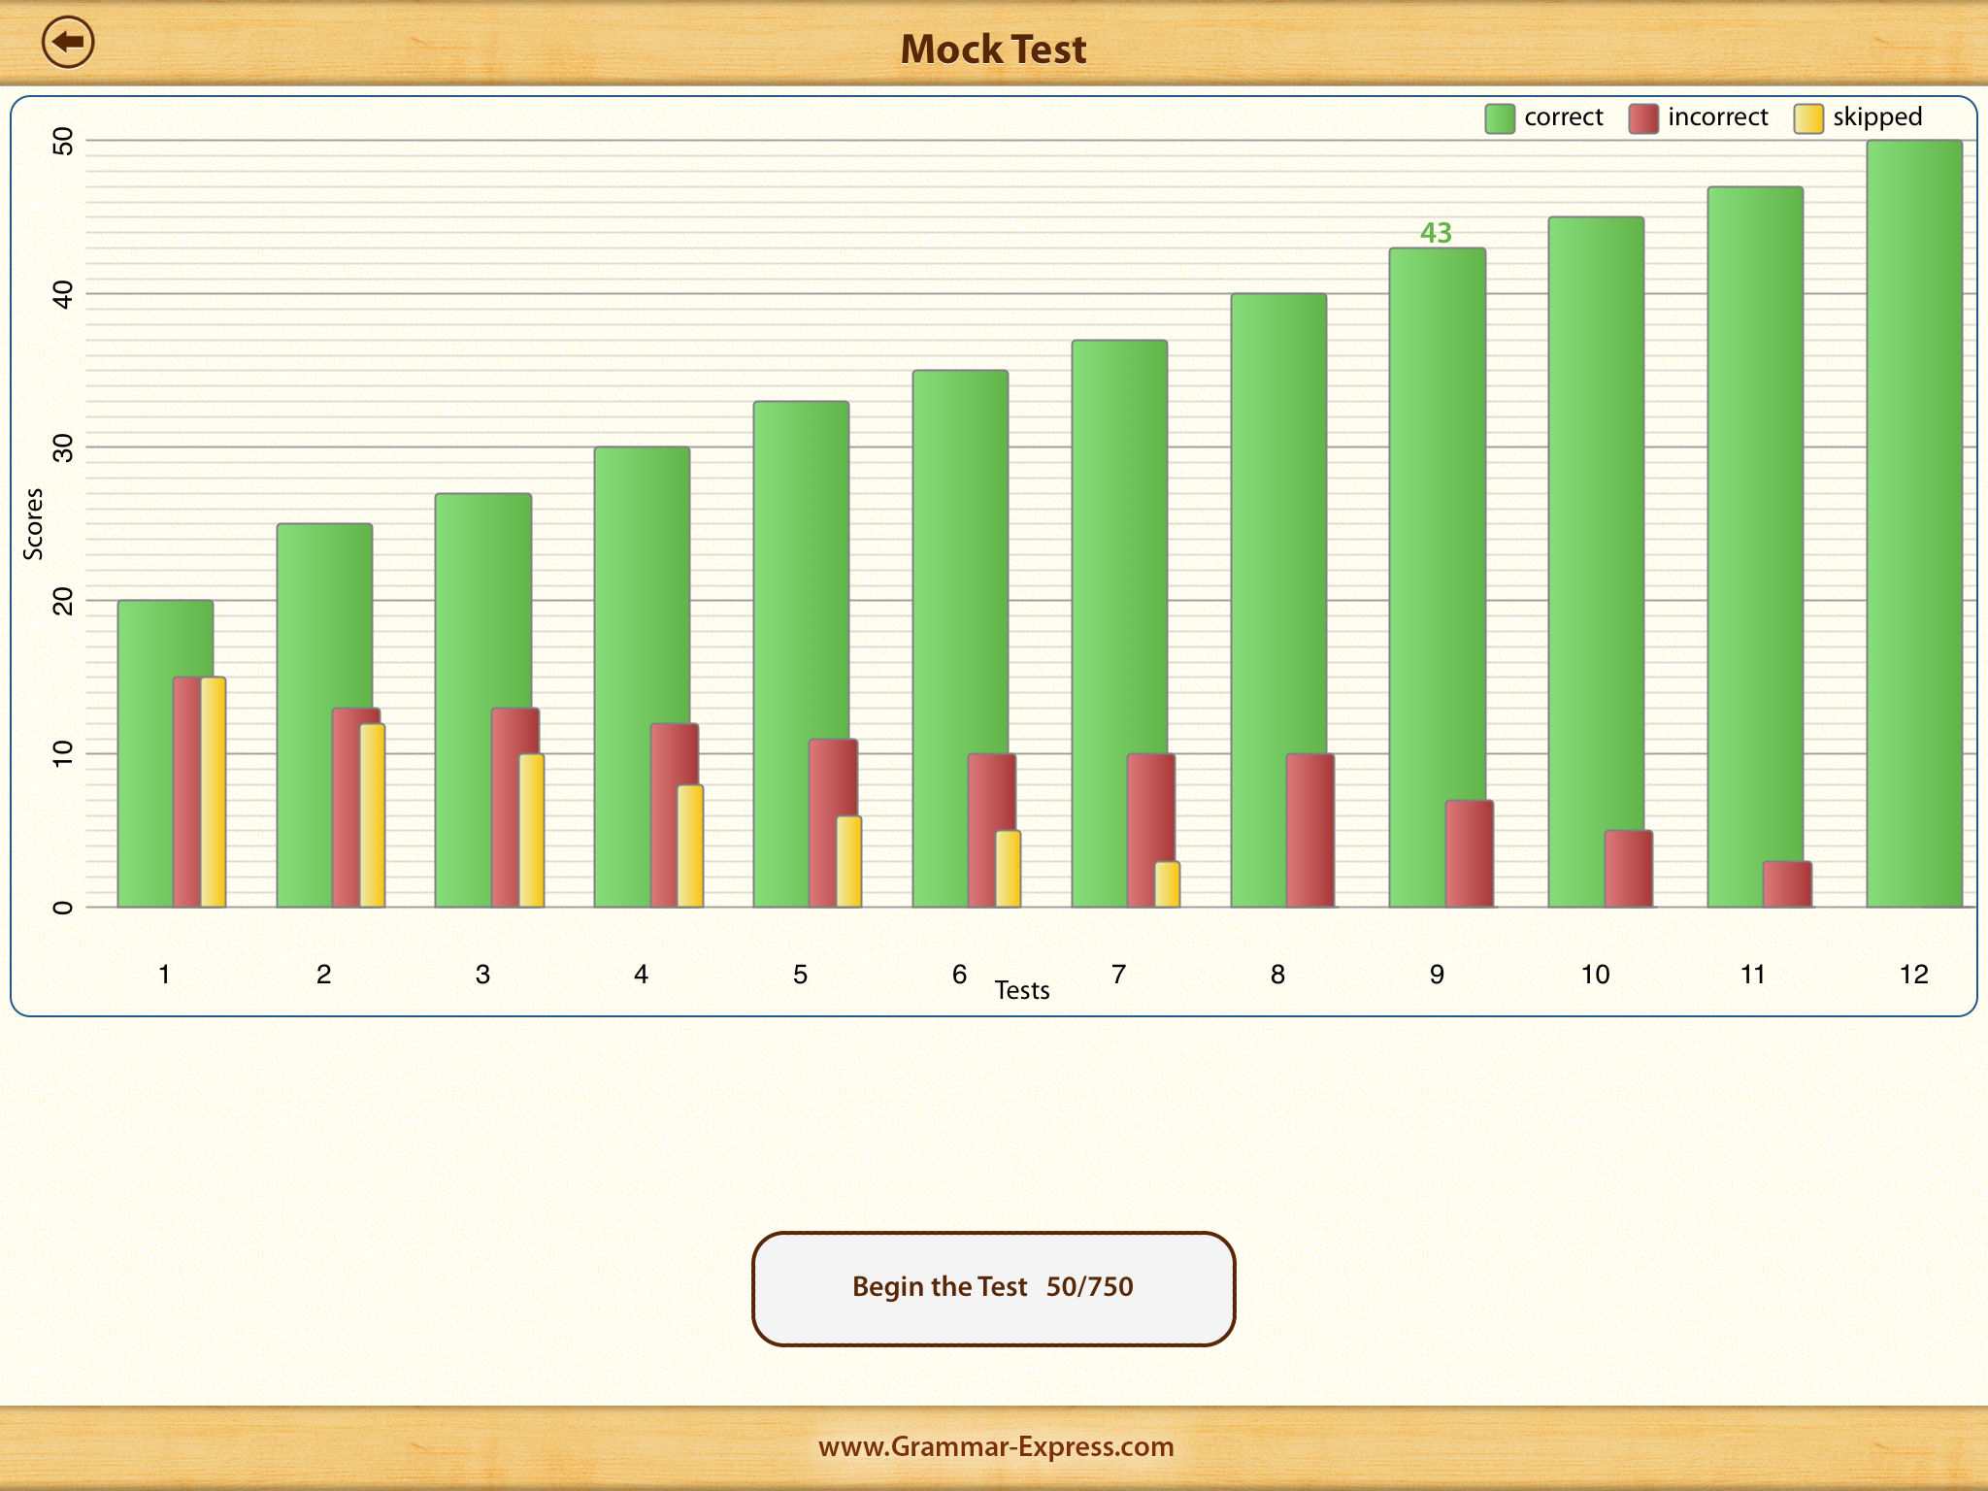Tap the yellow skipped bar for test 7
Screen dimensions: 1988x1491
pos(1168,884)
